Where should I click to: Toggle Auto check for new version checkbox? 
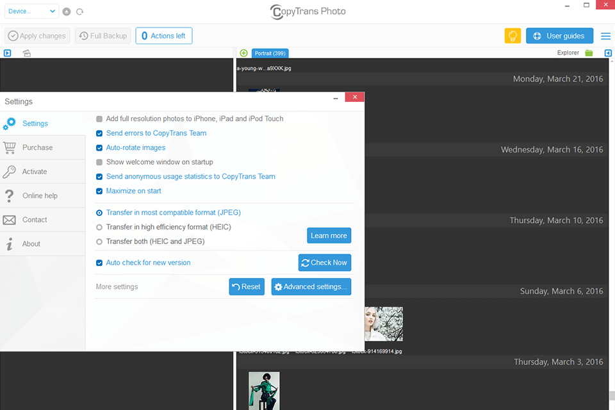99,263
